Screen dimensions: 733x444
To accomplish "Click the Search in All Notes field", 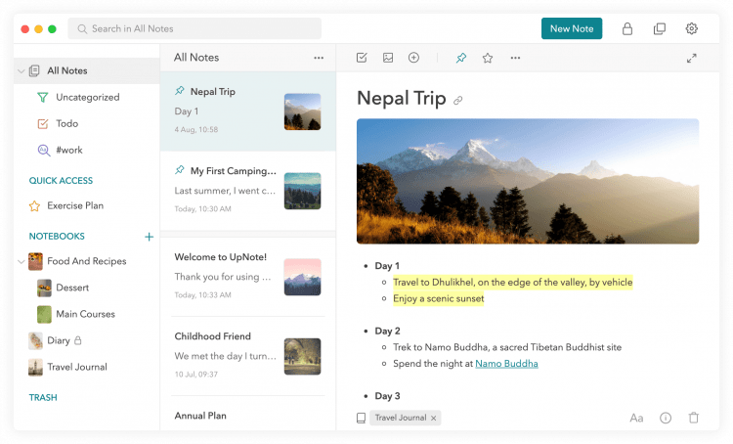I will click(x=194, y=28).
